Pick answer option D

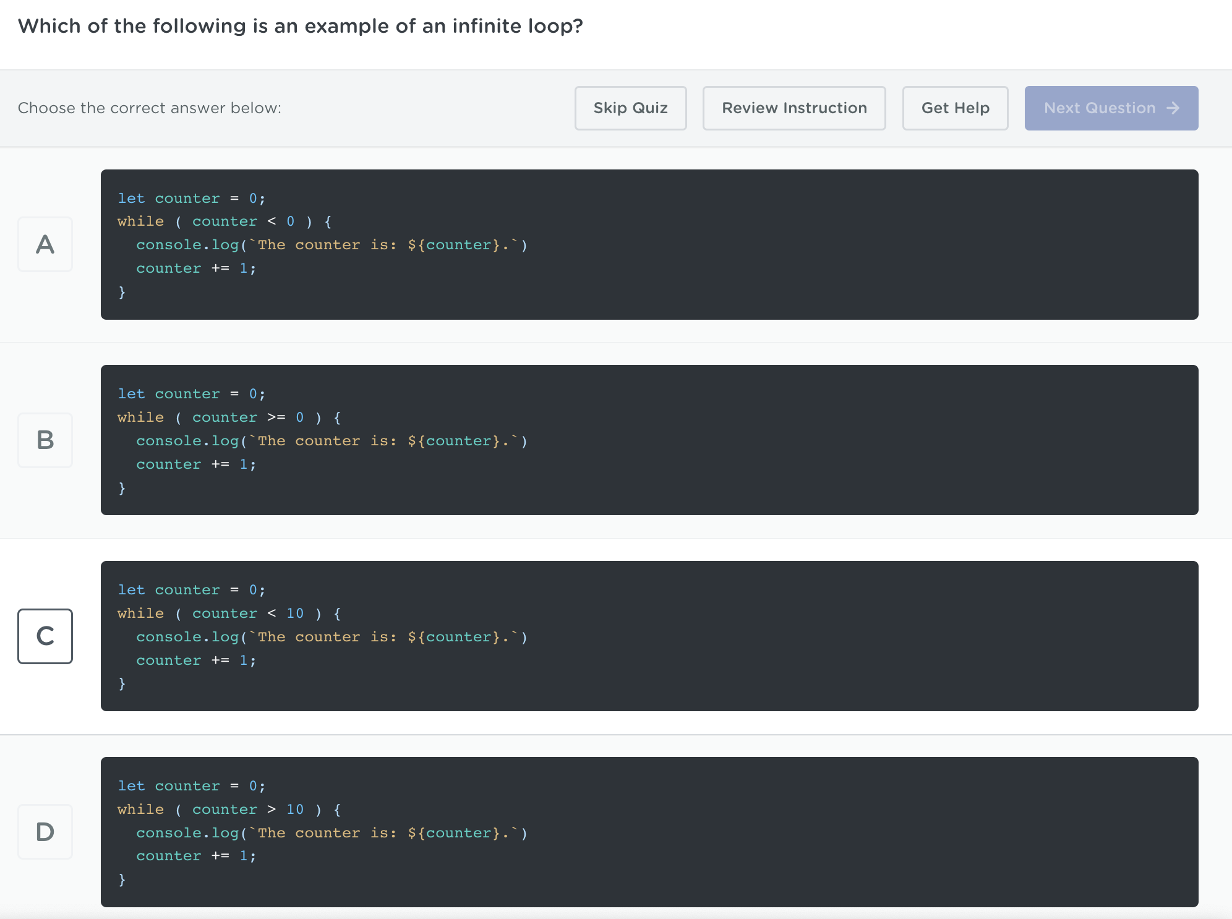click(x=45, y=832)
